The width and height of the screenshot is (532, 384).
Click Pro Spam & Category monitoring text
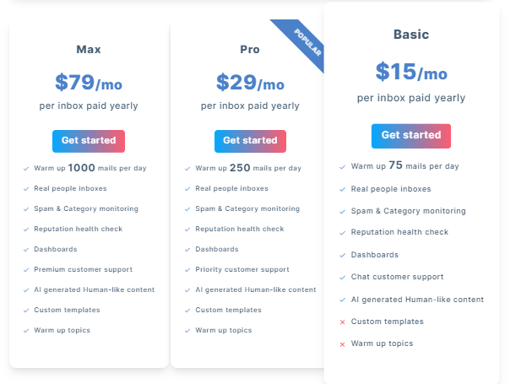coord(247,208)
